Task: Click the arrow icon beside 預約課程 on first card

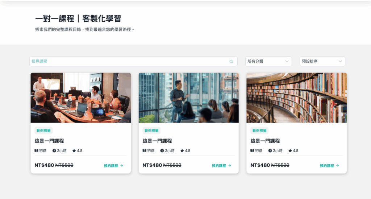Action: pos(122,166)
